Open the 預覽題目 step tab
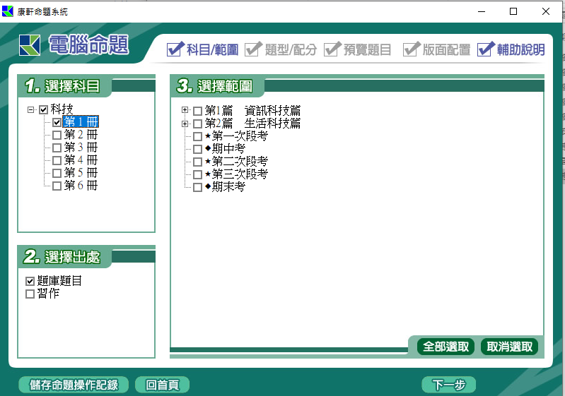The height and width of the screenshot is (396, 565). click(x=357, y=49)
